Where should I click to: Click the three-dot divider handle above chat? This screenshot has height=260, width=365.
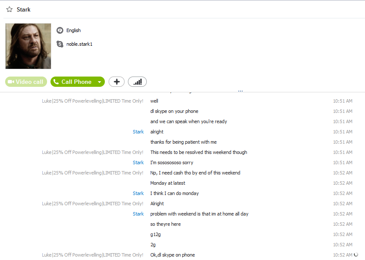tap(240, 91)
